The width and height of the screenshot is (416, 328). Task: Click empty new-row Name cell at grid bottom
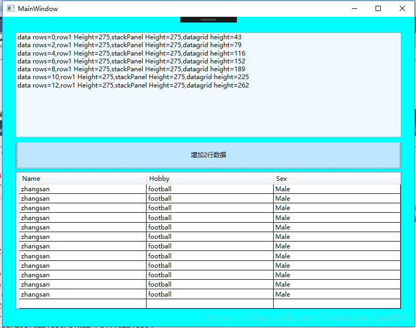coord(83,304)
